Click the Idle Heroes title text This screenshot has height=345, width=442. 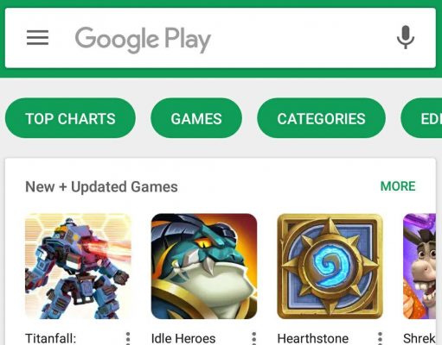point(183,338)
